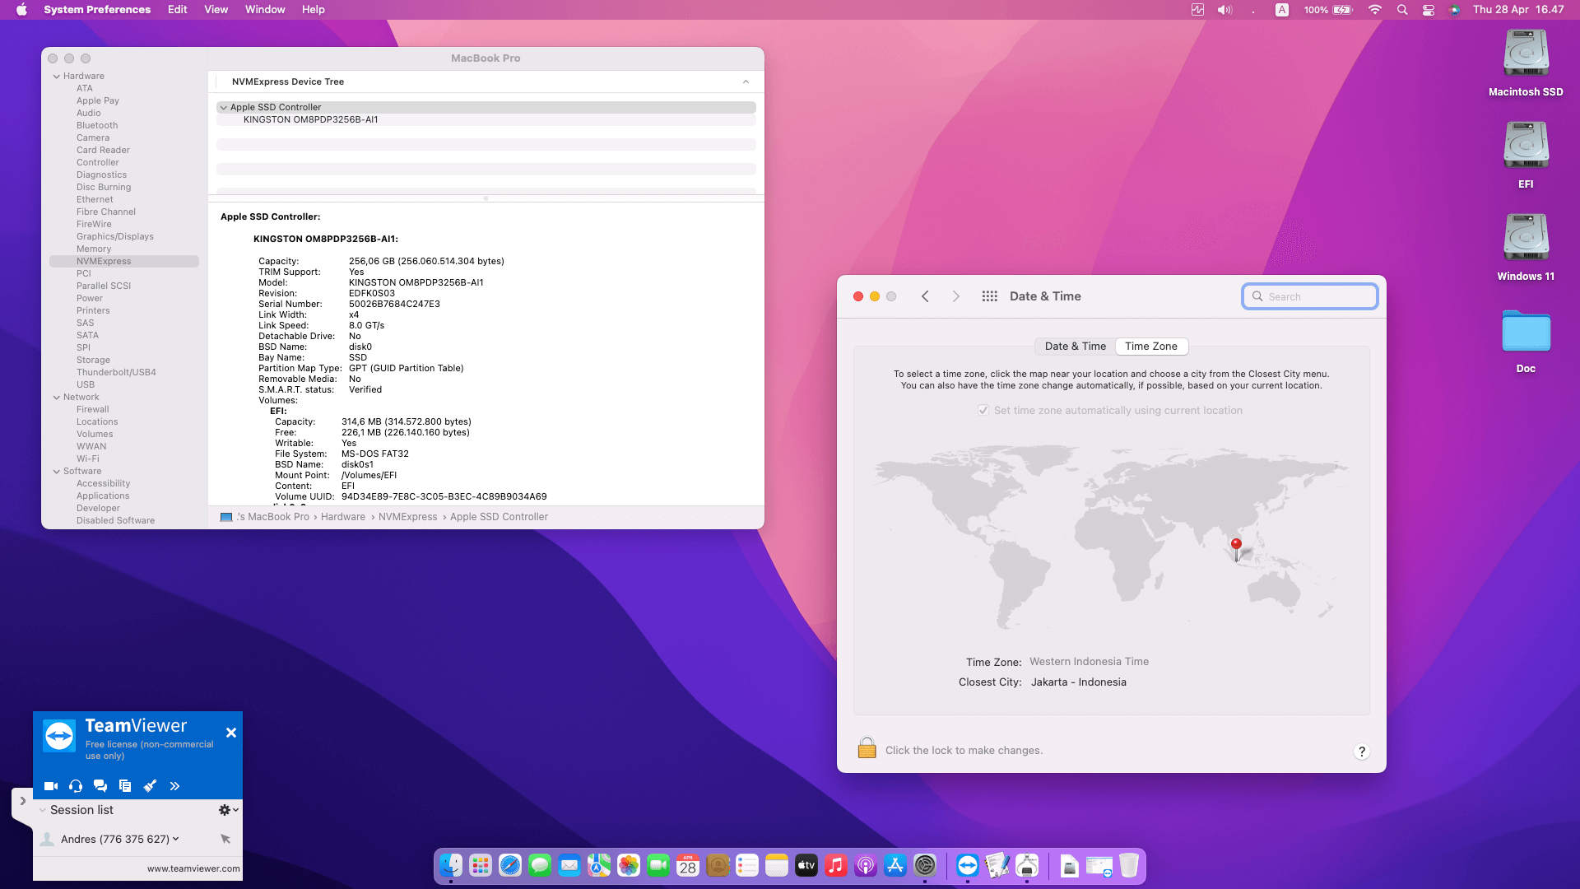Collapse the Network section in sidebar
The height and width of the screenshot is (889, 1580).
(57, 398)
